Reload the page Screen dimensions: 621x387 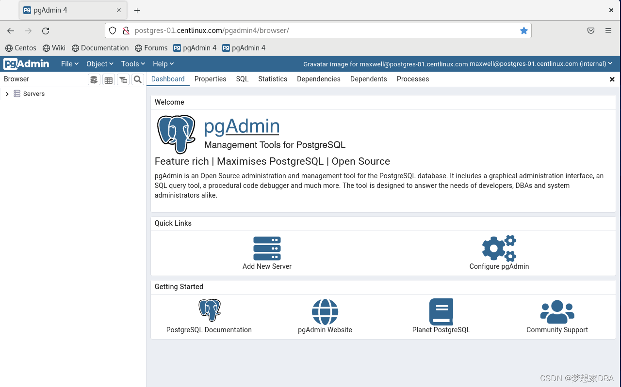pyautogui.click(x=46, y=31)
